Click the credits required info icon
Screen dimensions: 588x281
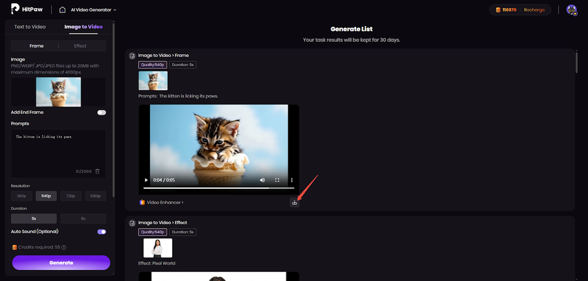click(x=64, y=247)
